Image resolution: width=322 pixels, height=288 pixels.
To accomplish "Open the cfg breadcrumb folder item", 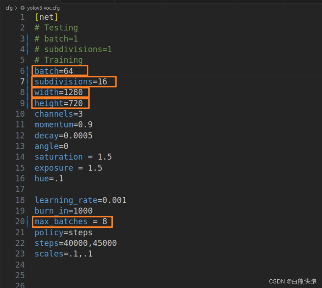I will (9, 8).
